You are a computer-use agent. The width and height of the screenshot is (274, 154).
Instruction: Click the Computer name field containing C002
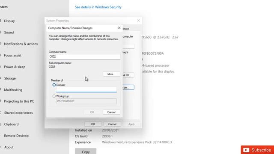point(84,56)
